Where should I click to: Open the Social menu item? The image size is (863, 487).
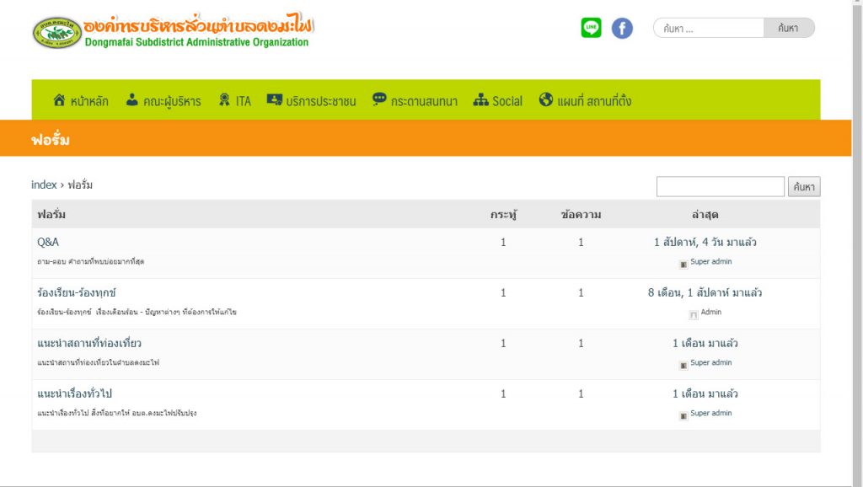507,101
